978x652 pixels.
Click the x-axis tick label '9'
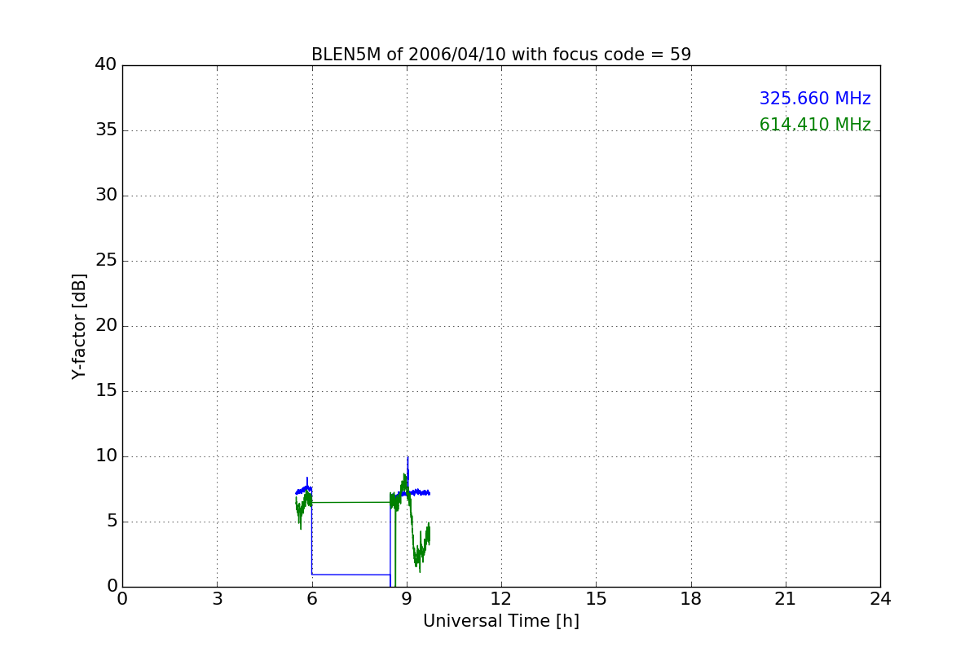407,599
